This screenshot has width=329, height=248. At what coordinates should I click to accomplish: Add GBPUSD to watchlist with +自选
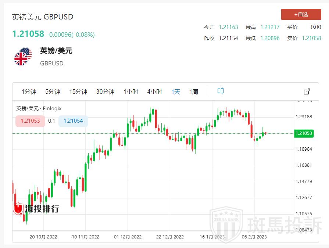point(301,14)
